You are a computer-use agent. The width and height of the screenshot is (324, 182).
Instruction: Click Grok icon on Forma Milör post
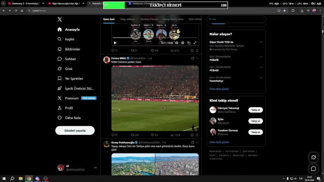tap(193, 58)
